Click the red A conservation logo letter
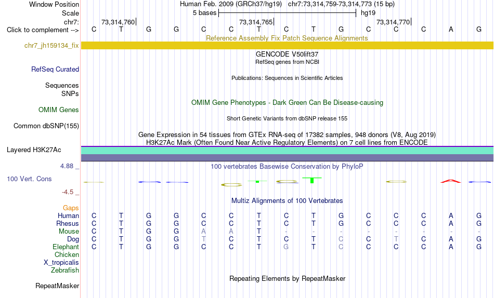Image resolution: width=494 pixels, height=298 pixels. [450, 181]
